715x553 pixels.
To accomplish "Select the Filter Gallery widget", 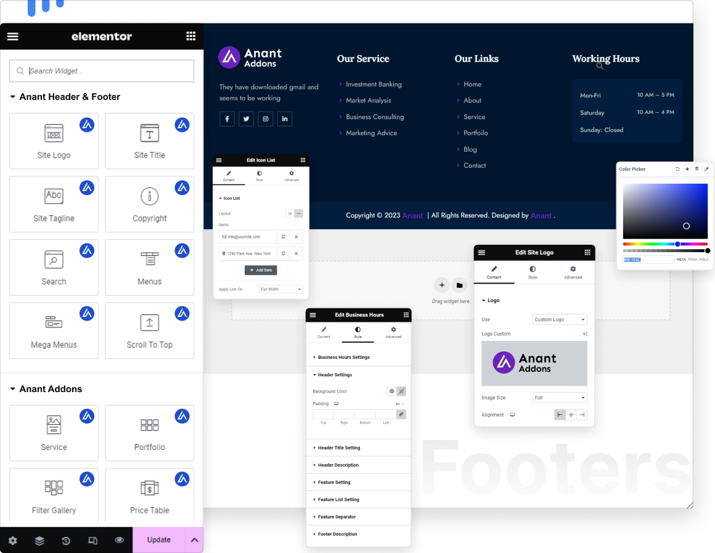I will (x=54, y=495).
